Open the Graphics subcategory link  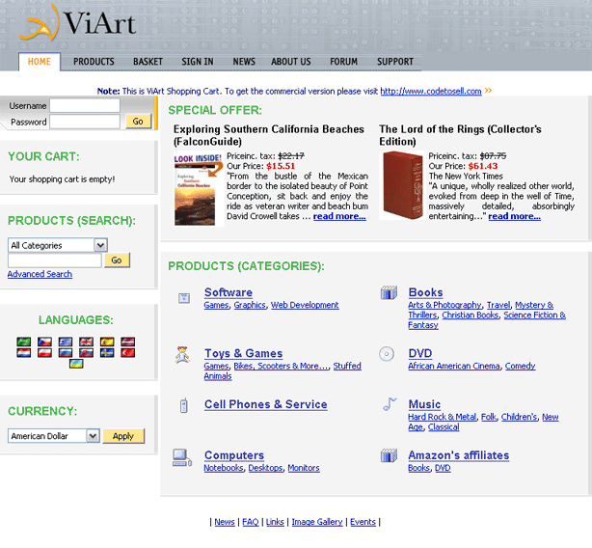click(x=250, y=305)
